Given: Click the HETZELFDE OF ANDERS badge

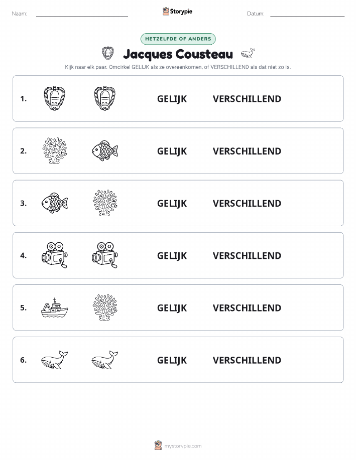Looking at the screenshot, I should (178, 39).
